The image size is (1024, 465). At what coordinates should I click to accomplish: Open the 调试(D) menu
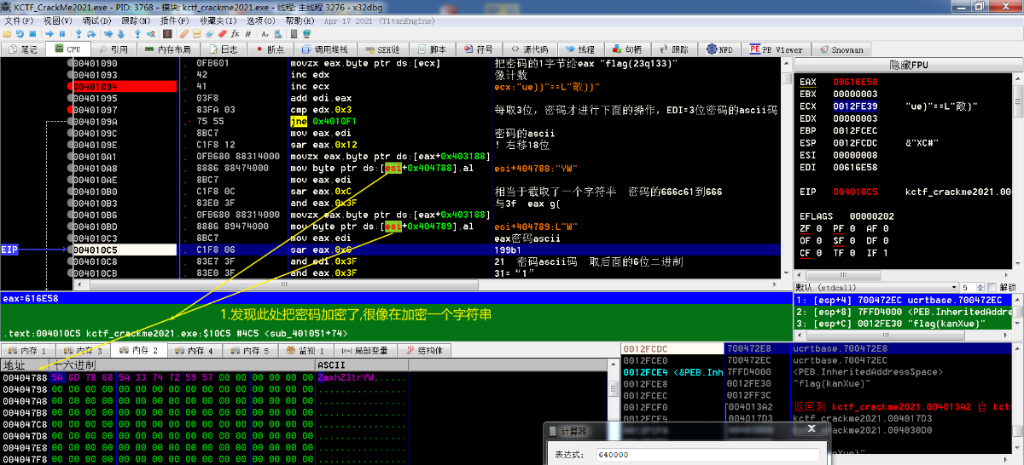pos(96,20)
